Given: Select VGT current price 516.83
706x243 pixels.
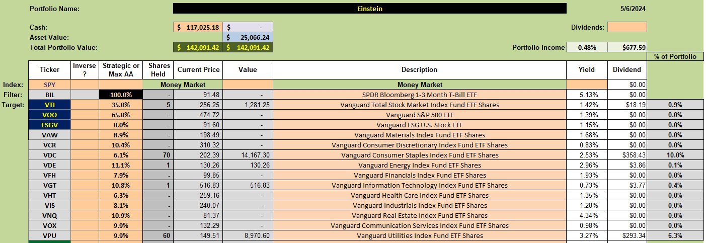Looking at the screenshot, I should point(197,185).
